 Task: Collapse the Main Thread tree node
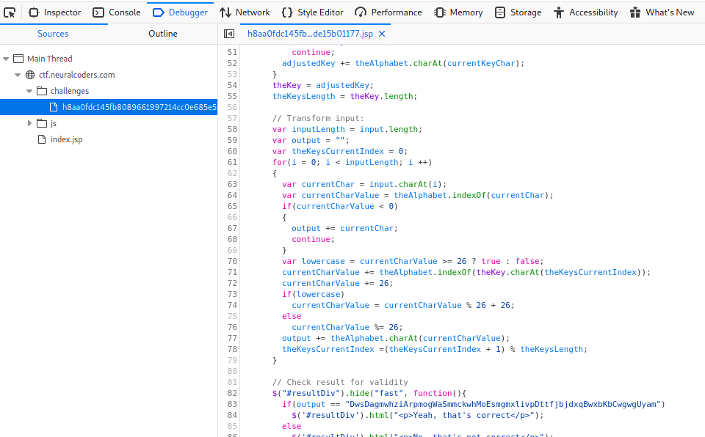point(7,59)
